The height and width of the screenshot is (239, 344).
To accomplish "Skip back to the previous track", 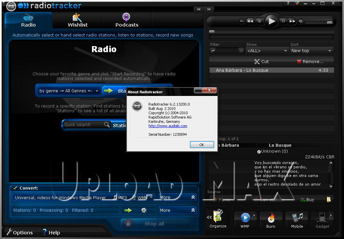I will [250, 21].
